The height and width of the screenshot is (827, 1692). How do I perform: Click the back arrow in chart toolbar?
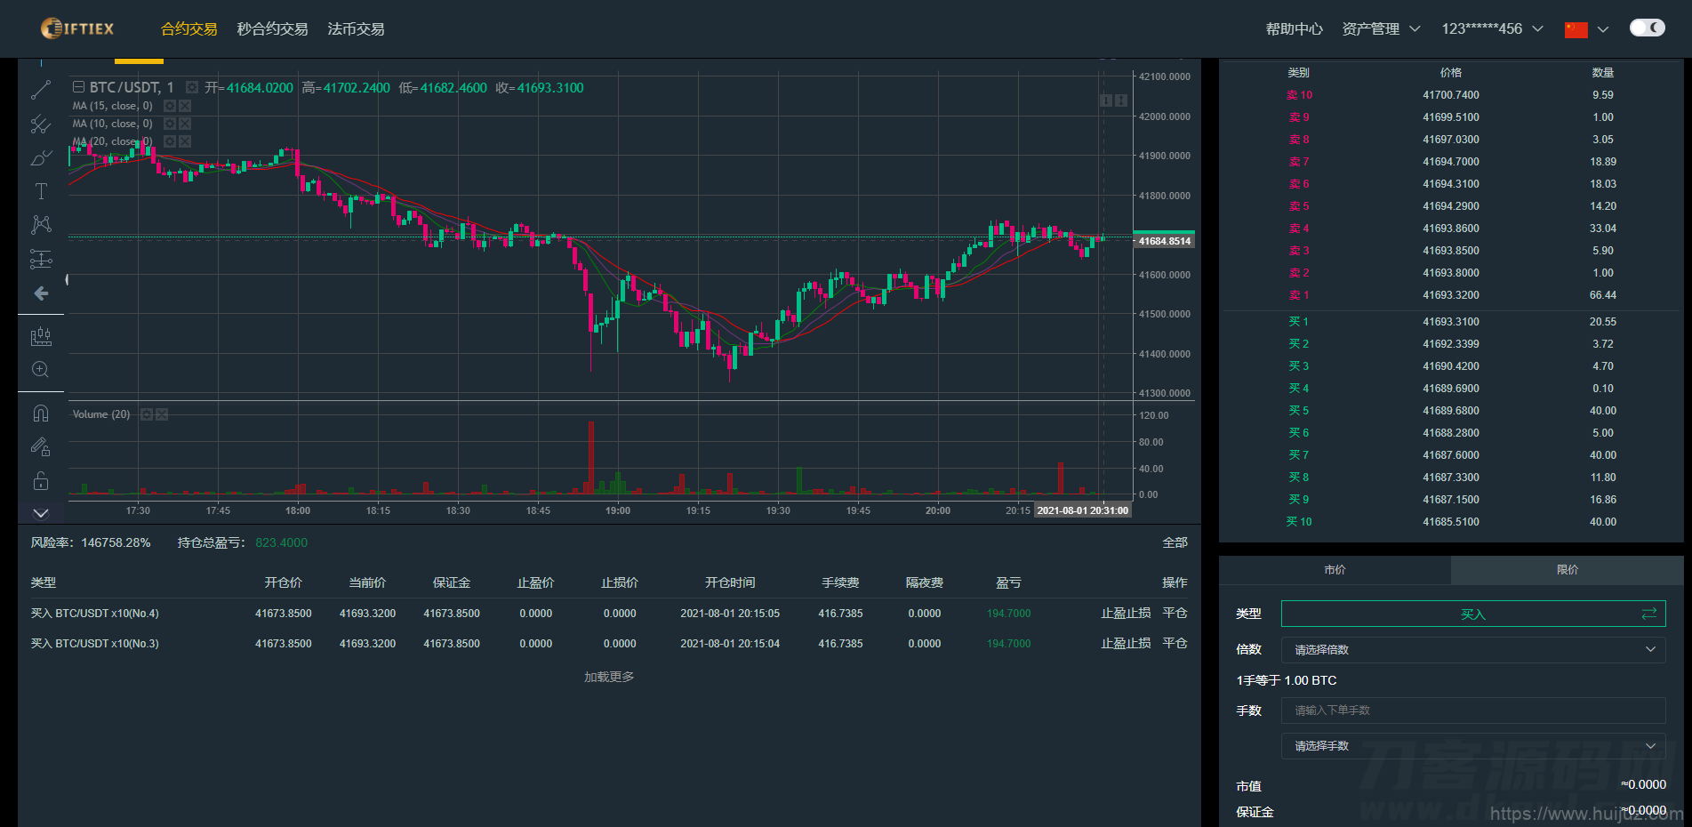click(x=41, y=293)
